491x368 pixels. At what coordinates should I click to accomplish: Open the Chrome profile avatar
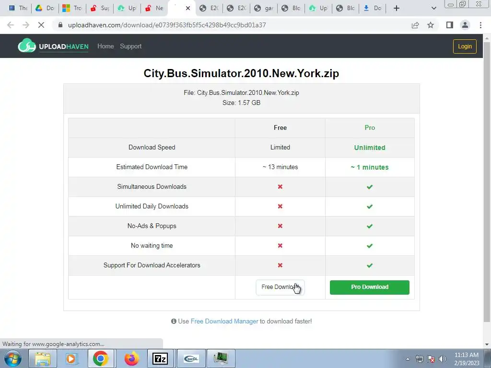coord(465,25)
